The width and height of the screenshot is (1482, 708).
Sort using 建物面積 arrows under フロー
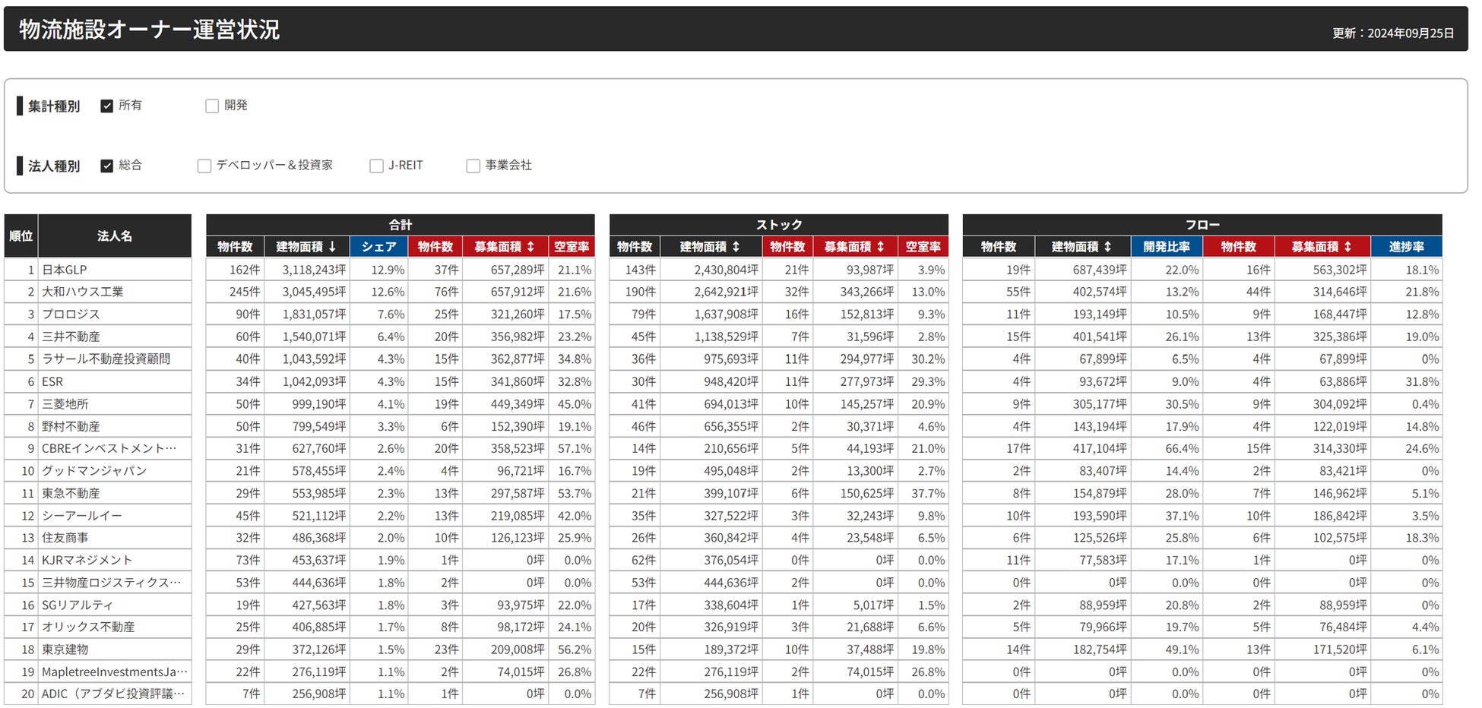(1107, 247)
